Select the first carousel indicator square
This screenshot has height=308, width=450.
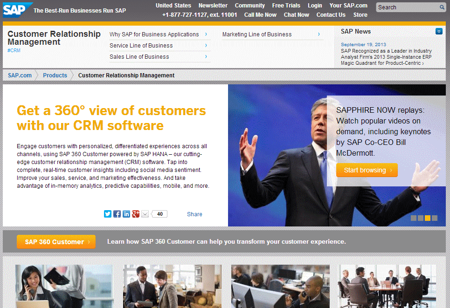[414, 218]
